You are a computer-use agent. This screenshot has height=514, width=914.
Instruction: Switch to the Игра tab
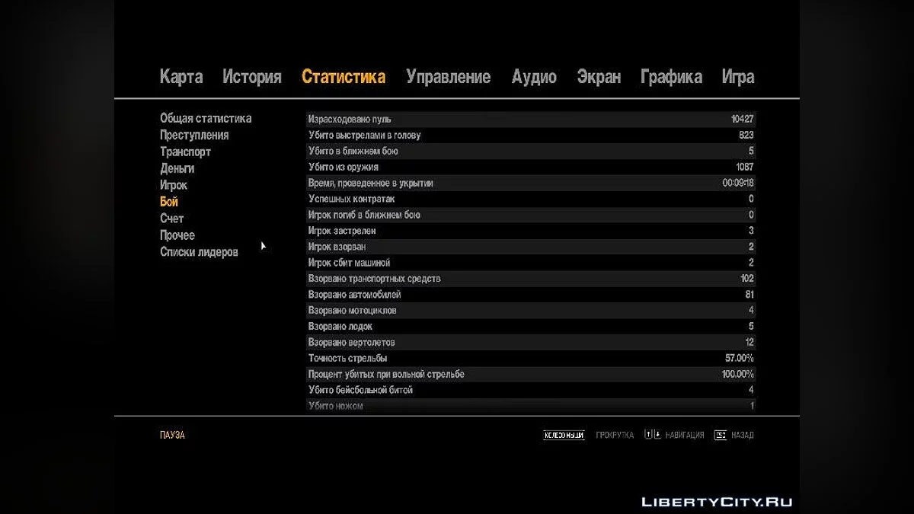[737, 76]
